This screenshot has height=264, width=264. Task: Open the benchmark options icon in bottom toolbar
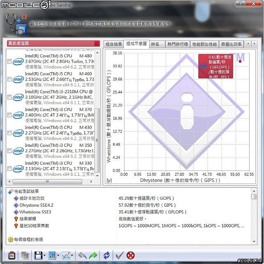coord(12,255)
